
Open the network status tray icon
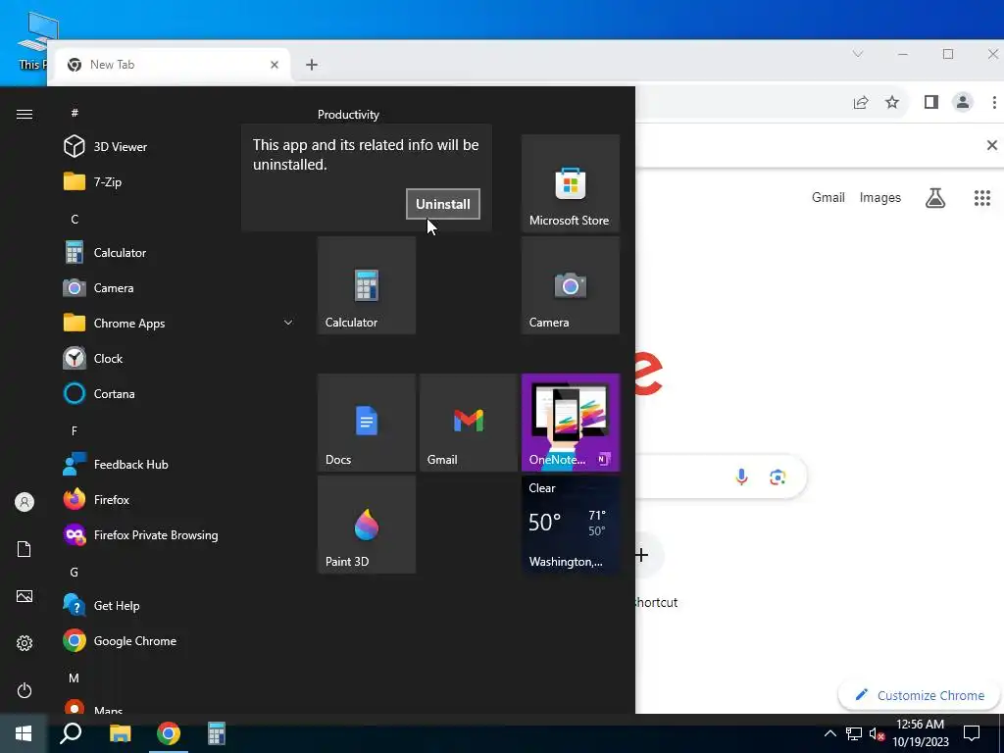[854, 733]
